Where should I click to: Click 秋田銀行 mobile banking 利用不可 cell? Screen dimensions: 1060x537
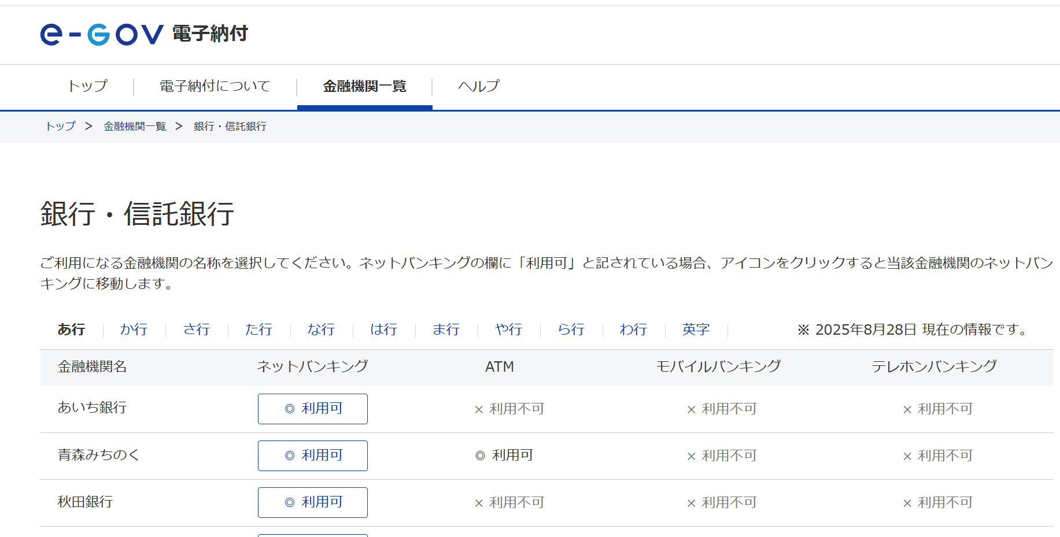point(722,503)
